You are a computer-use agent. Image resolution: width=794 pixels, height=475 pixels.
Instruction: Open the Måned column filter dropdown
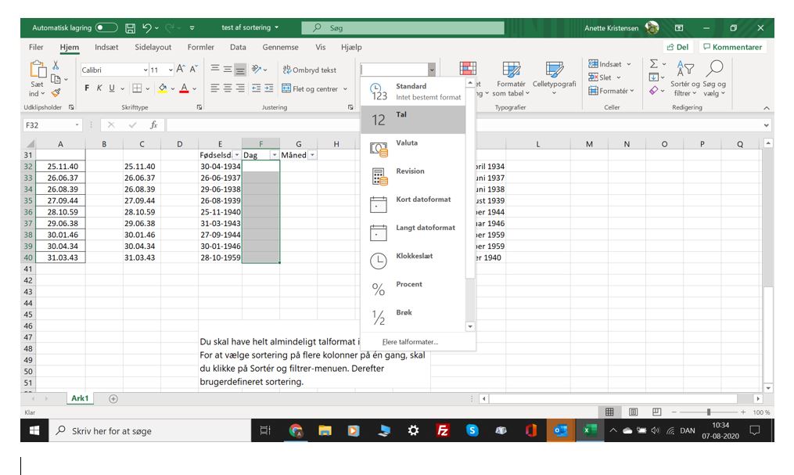point(312,155)
